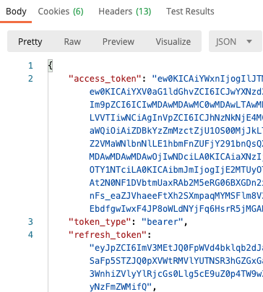Click refresh token line starting "3WnhiZVlyYlRjcGs0Llg5"
Screen dimensions: 263x292
click(176, 274)
